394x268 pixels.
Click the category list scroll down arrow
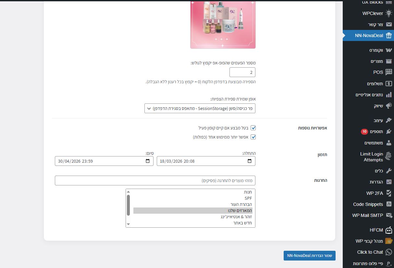coord(128,224)
